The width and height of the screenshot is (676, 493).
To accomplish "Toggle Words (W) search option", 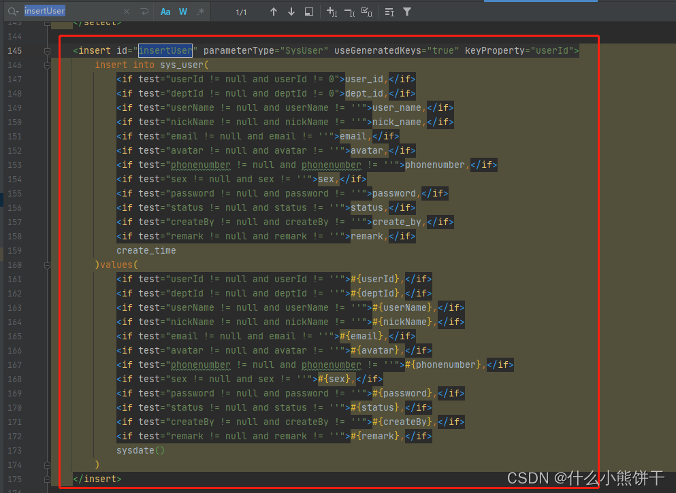I will click(x=183, y=12).
